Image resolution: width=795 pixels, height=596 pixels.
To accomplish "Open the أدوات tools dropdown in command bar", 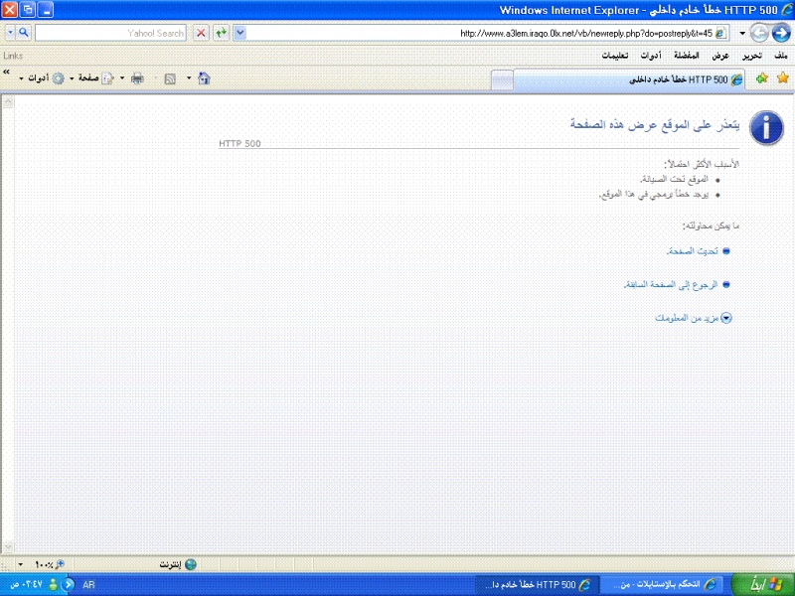I will (38, 77).
